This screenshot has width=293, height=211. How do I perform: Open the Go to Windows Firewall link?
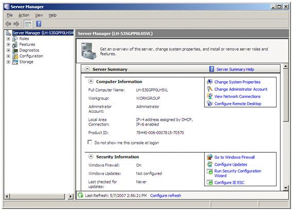point(234,157)
